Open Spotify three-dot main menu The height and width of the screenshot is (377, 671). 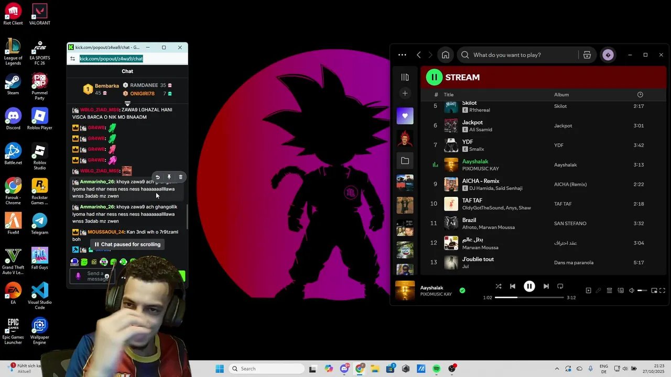402,55
